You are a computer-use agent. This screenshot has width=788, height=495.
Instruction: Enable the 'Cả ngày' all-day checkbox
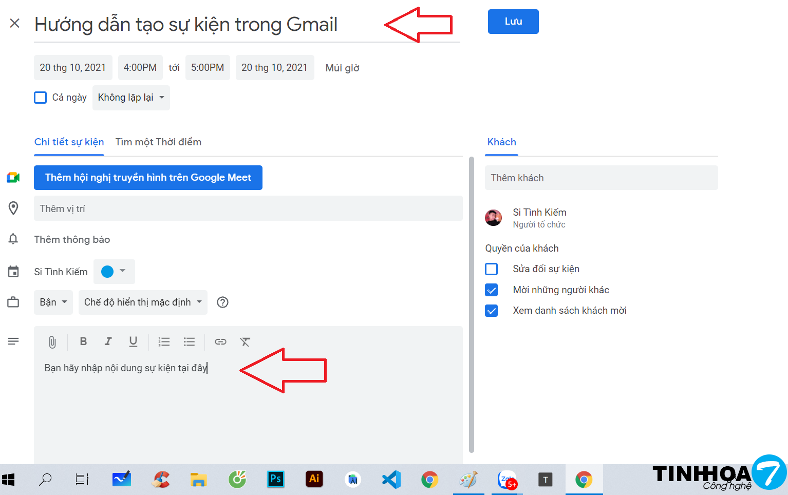[41, 98]
